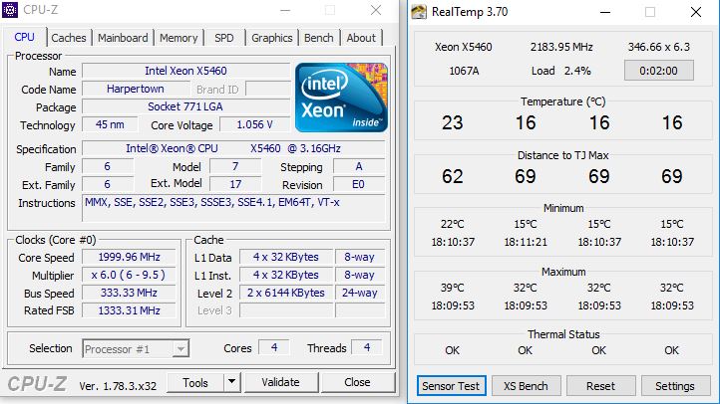Click the Xeon X5460 label in RealTemp
This screenshot has width=720, height=404.
click(x=464, y=47)
